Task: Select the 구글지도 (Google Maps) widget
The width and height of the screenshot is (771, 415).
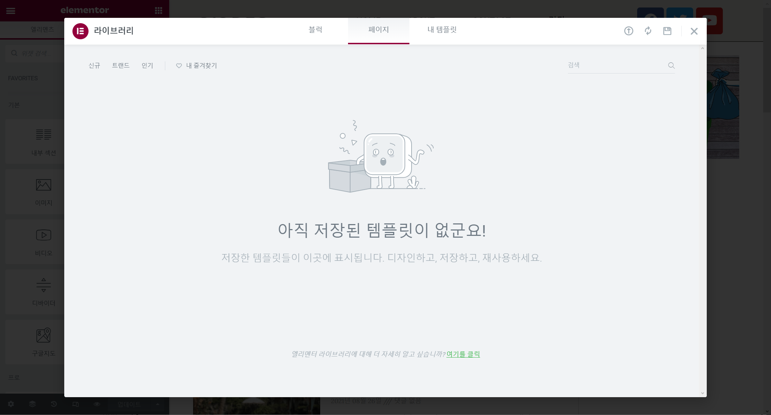Action: [43, 341]
